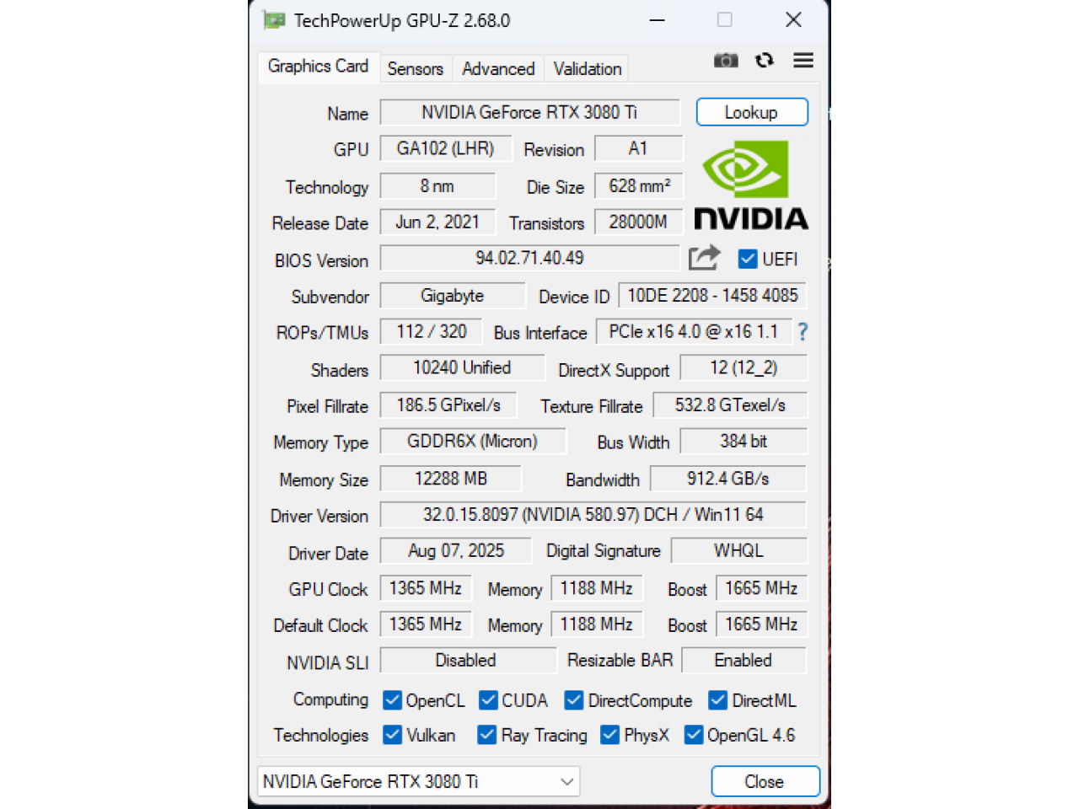The image size is (1079, 809).
Task: Toggle the Vulkan checkbox
Action: click(392, 735)
